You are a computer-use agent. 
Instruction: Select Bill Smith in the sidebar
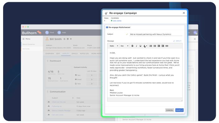point(26,49)
